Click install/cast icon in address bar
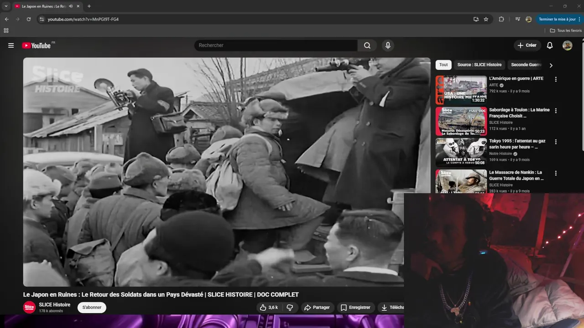The height and width of the screenshot is (328, 584). [476, 19]
